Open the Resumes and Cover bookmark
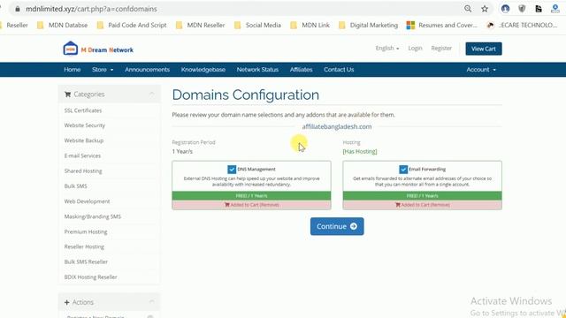 tap(442, 25)
